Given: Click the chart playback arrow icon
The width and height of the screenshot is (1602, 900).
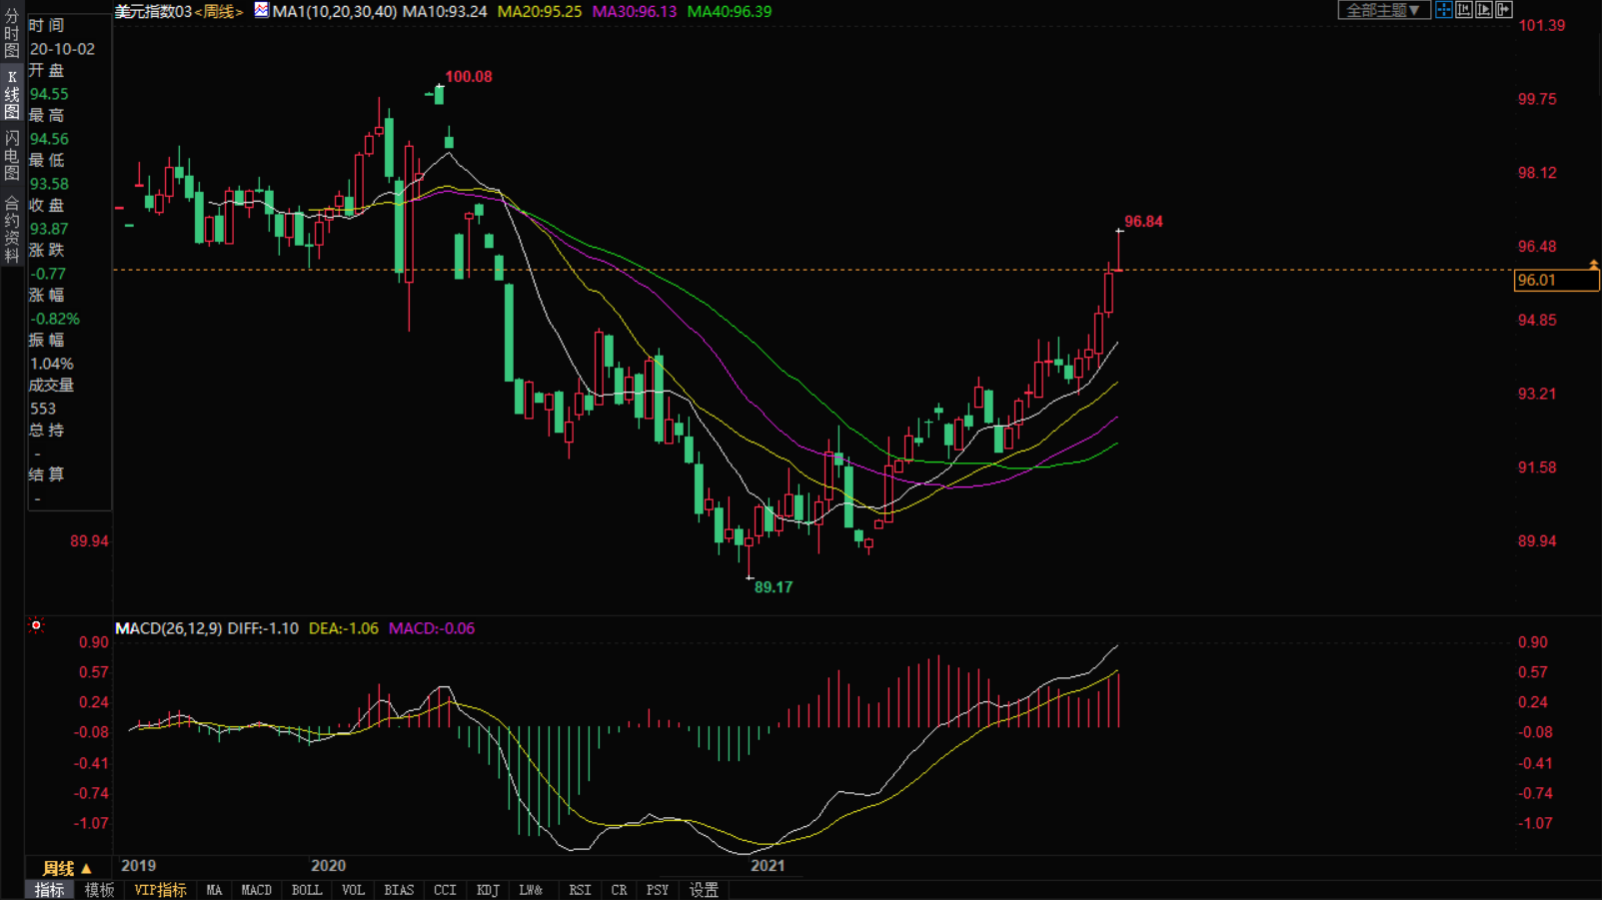Looking at the screenshot, I should point(1484,10).
